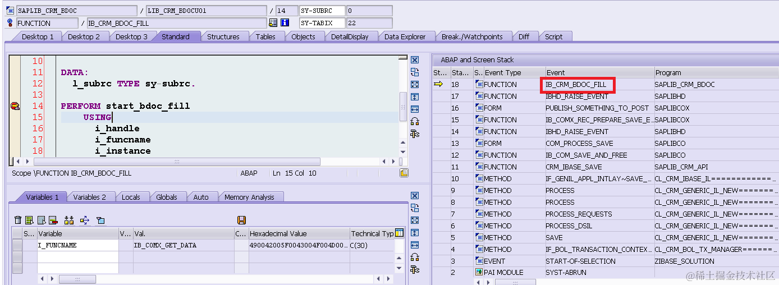Open the Tables tab
This screenshot has width=779, height=285.
[265, 36]
